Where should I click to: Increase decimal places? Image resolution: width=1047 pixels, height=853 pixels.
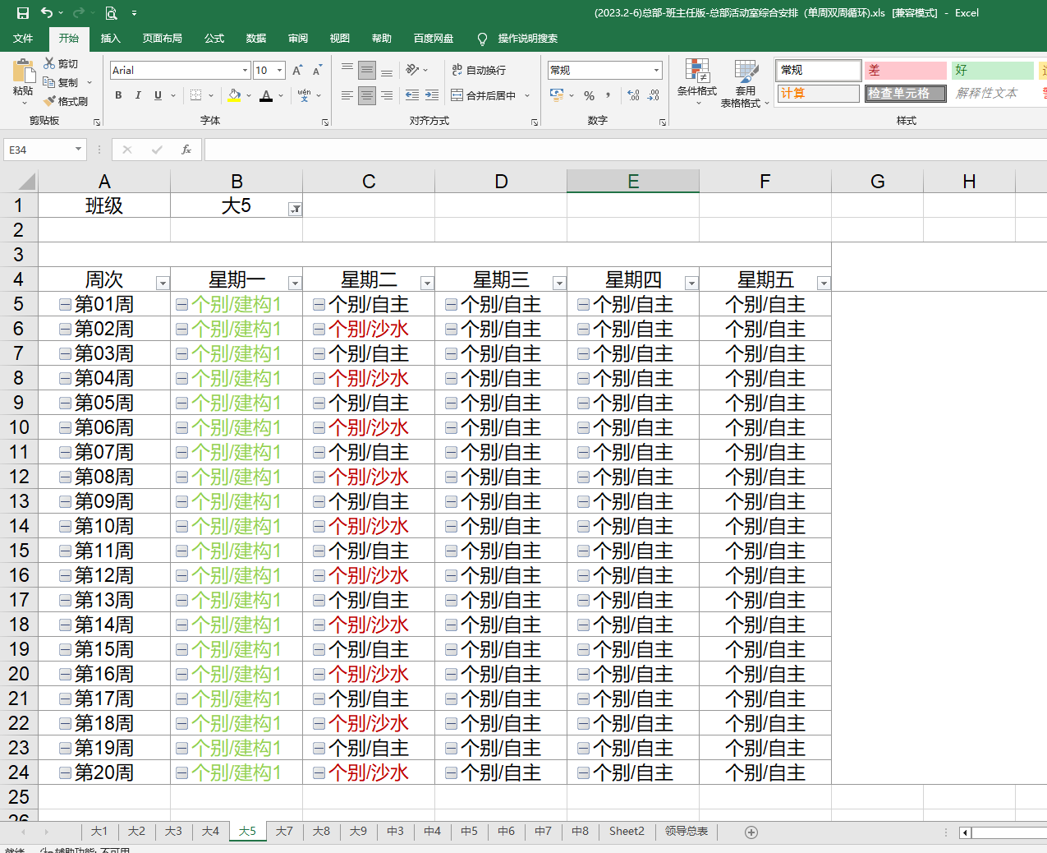click(633, 95)
